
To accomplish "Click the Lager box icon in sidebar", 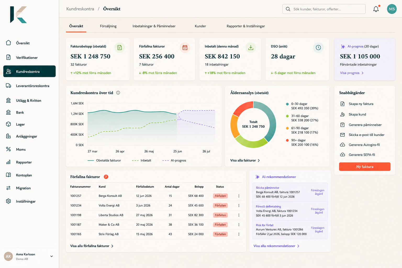I will [8, 124].
